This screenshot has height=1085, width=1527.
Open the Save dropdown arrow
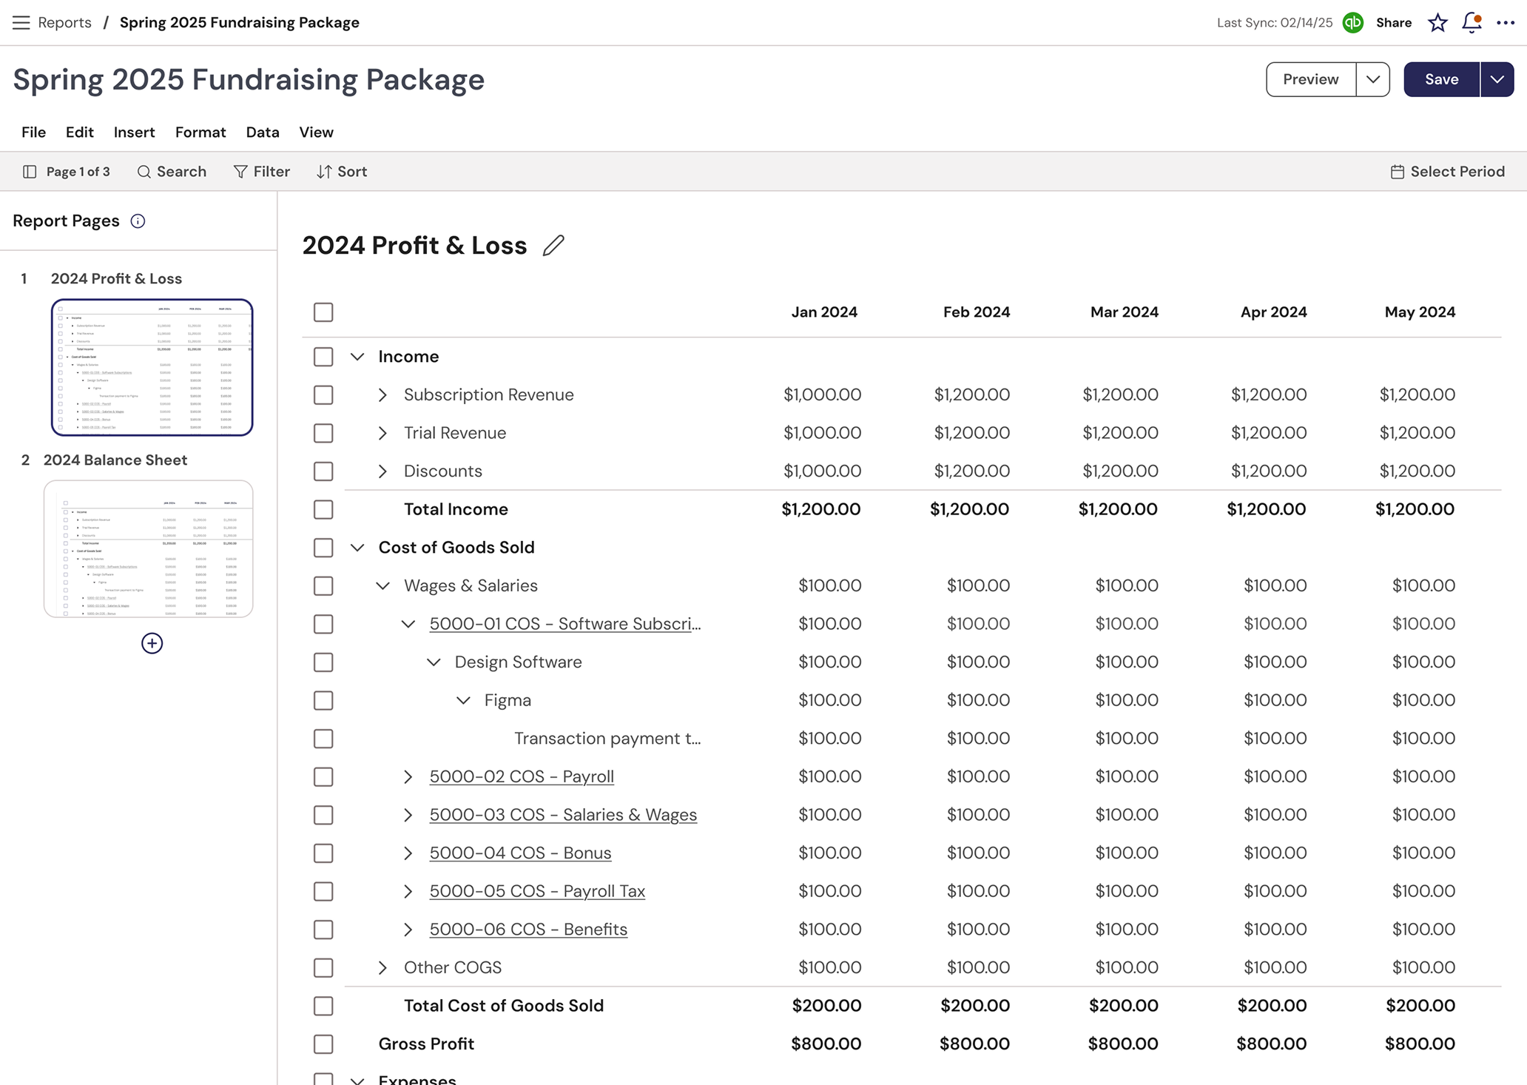point(1497,79)
